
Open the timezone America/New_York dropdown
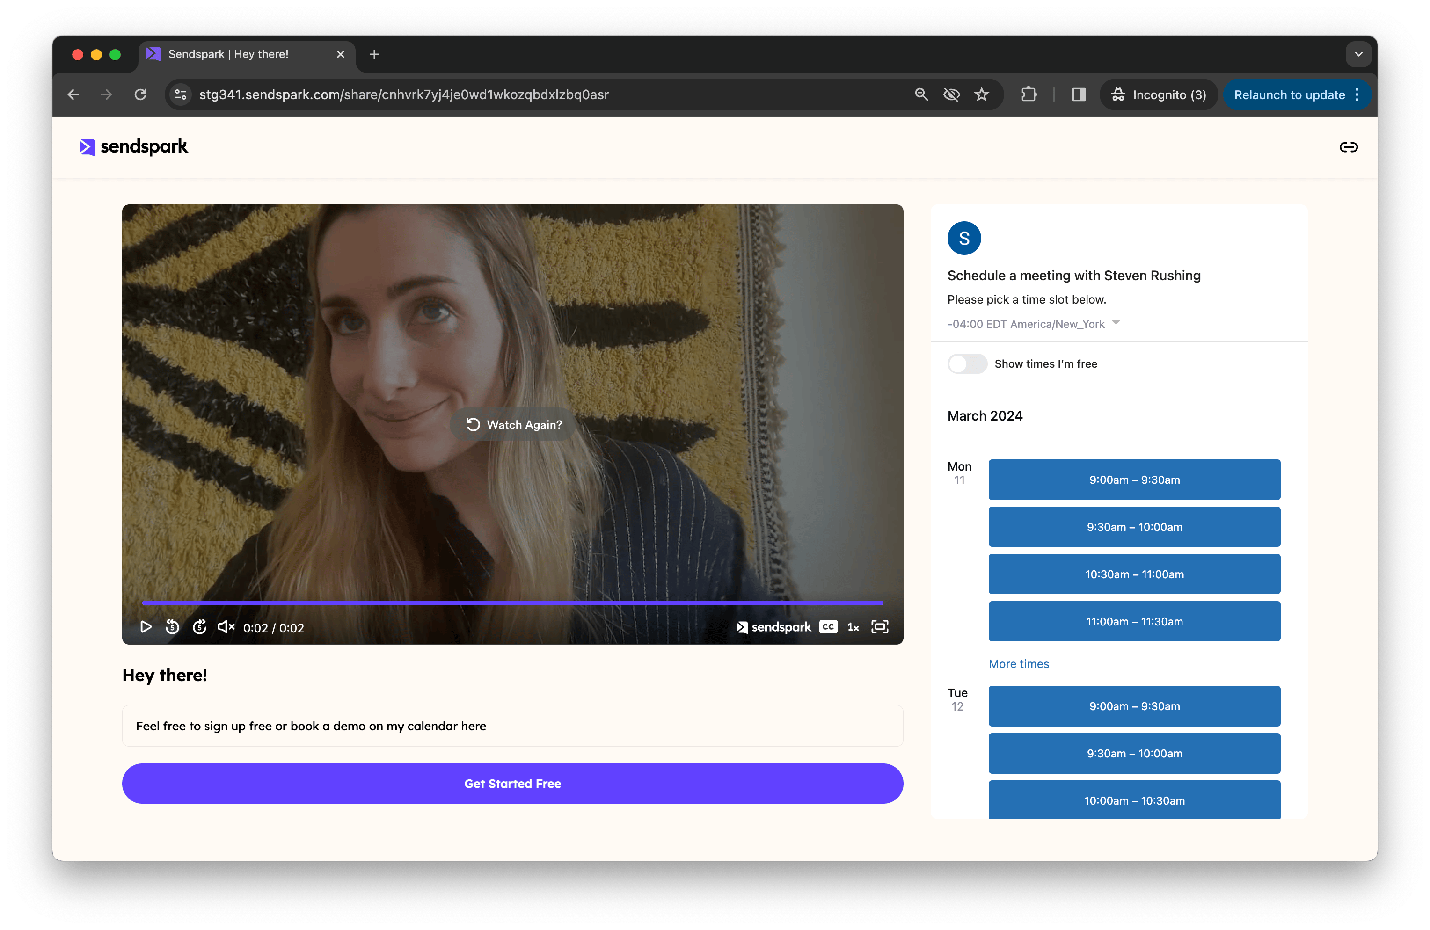click(1034, 324)
